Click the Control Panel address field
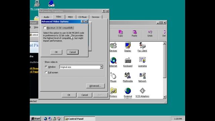Viewport: 215px width, 121px height. [x=34, y=35]
